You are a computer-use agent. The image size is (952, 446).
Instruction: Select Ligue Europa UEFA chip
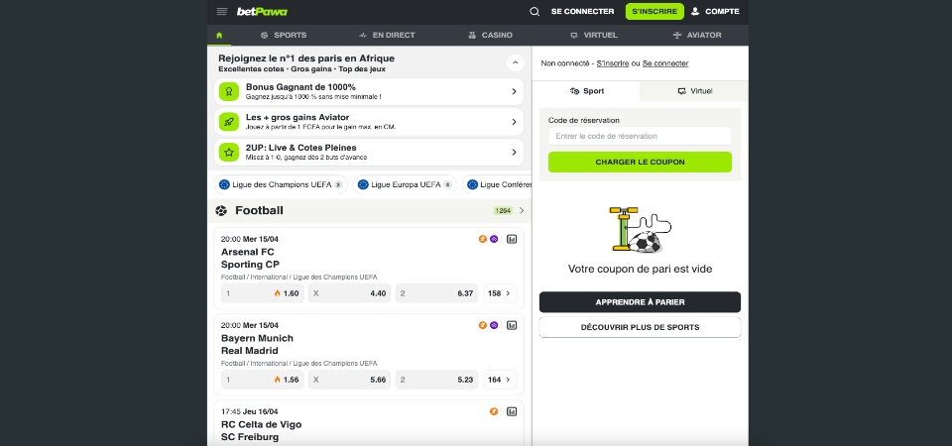(405, 184)
